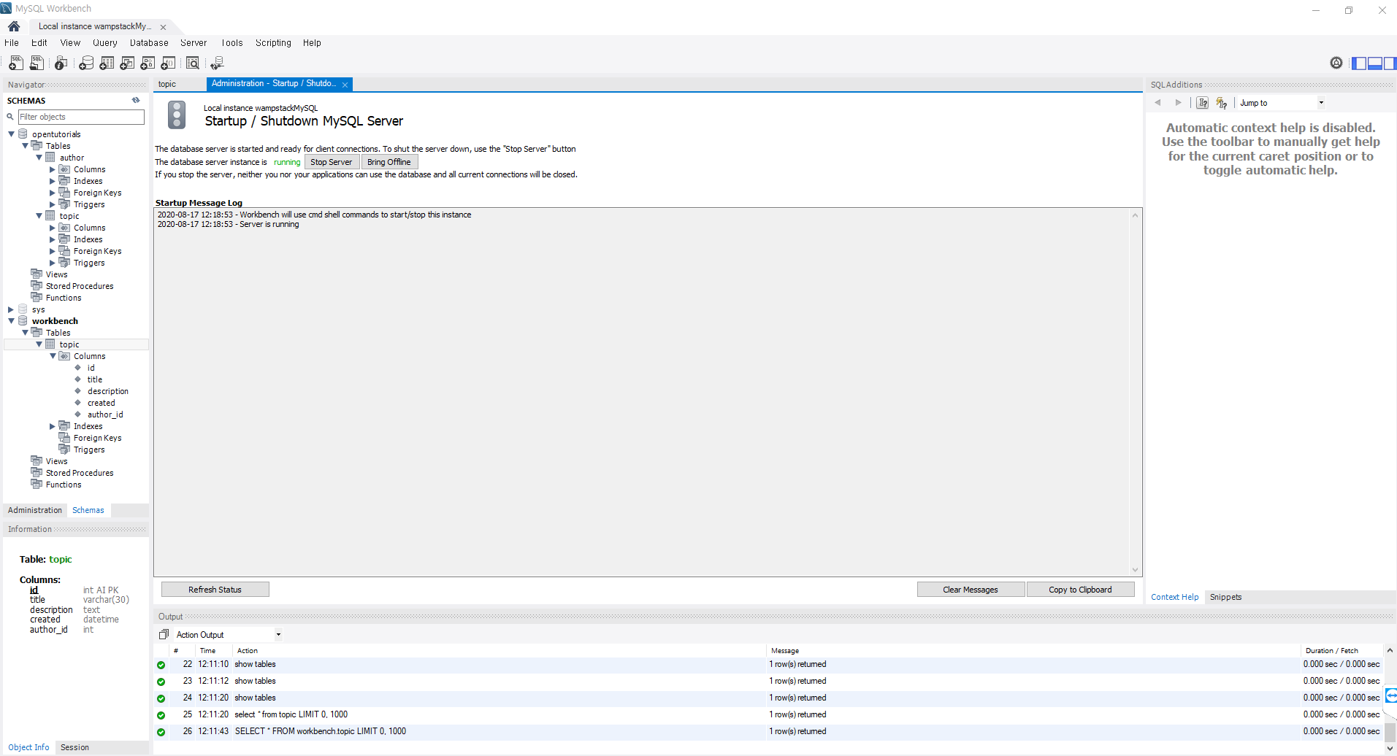Image resolution: width=1397 pixels, height=756 pixels.
Task: Click the opentutorials schema database icon
Action: [x=23, y=134]
